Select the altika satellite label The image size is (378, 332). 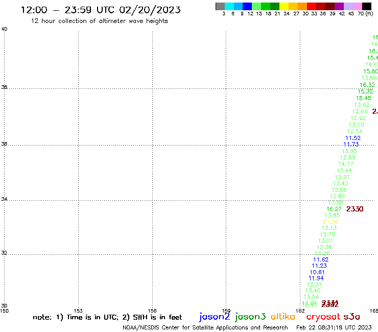click(283, 316)
